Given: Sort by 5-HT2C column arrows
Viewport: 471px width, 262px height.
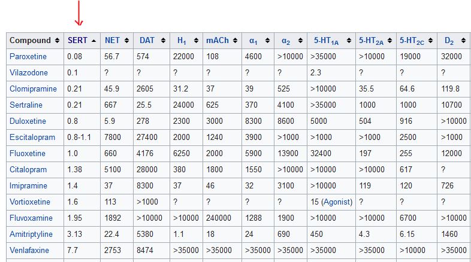Looking at the screenshot, I should click(x=430, y=41).
